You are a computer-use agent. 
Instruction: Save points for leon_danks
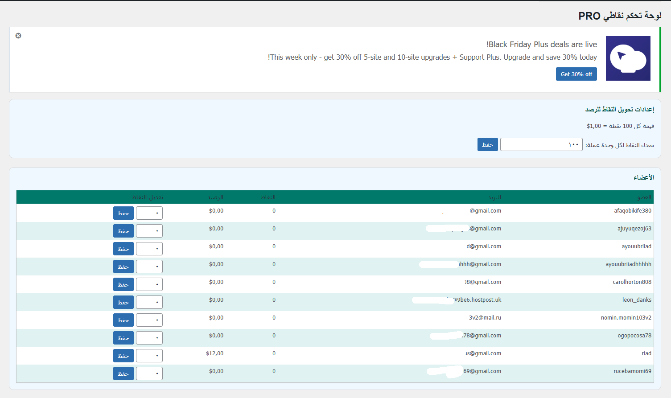click(x=123, y=302)
